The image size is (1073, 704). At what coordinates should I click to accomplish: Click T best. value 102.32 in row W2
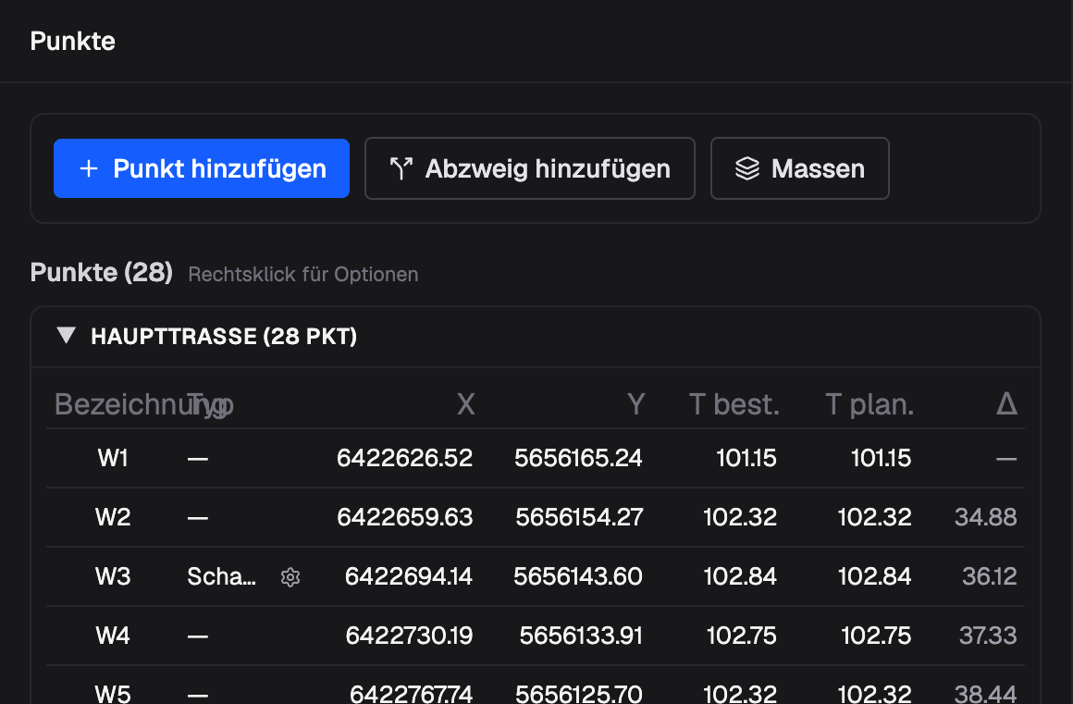[740, 516]
